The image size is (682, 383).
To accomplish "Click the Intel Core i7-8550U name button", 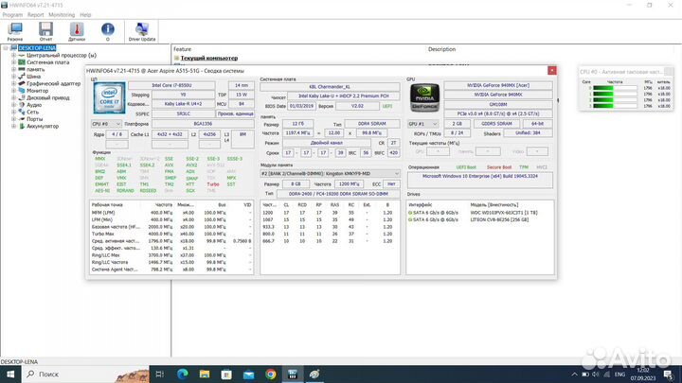I will [x=171, y=85].
